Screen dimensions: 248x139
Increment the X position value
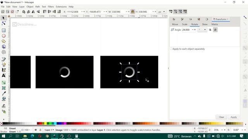84,12
